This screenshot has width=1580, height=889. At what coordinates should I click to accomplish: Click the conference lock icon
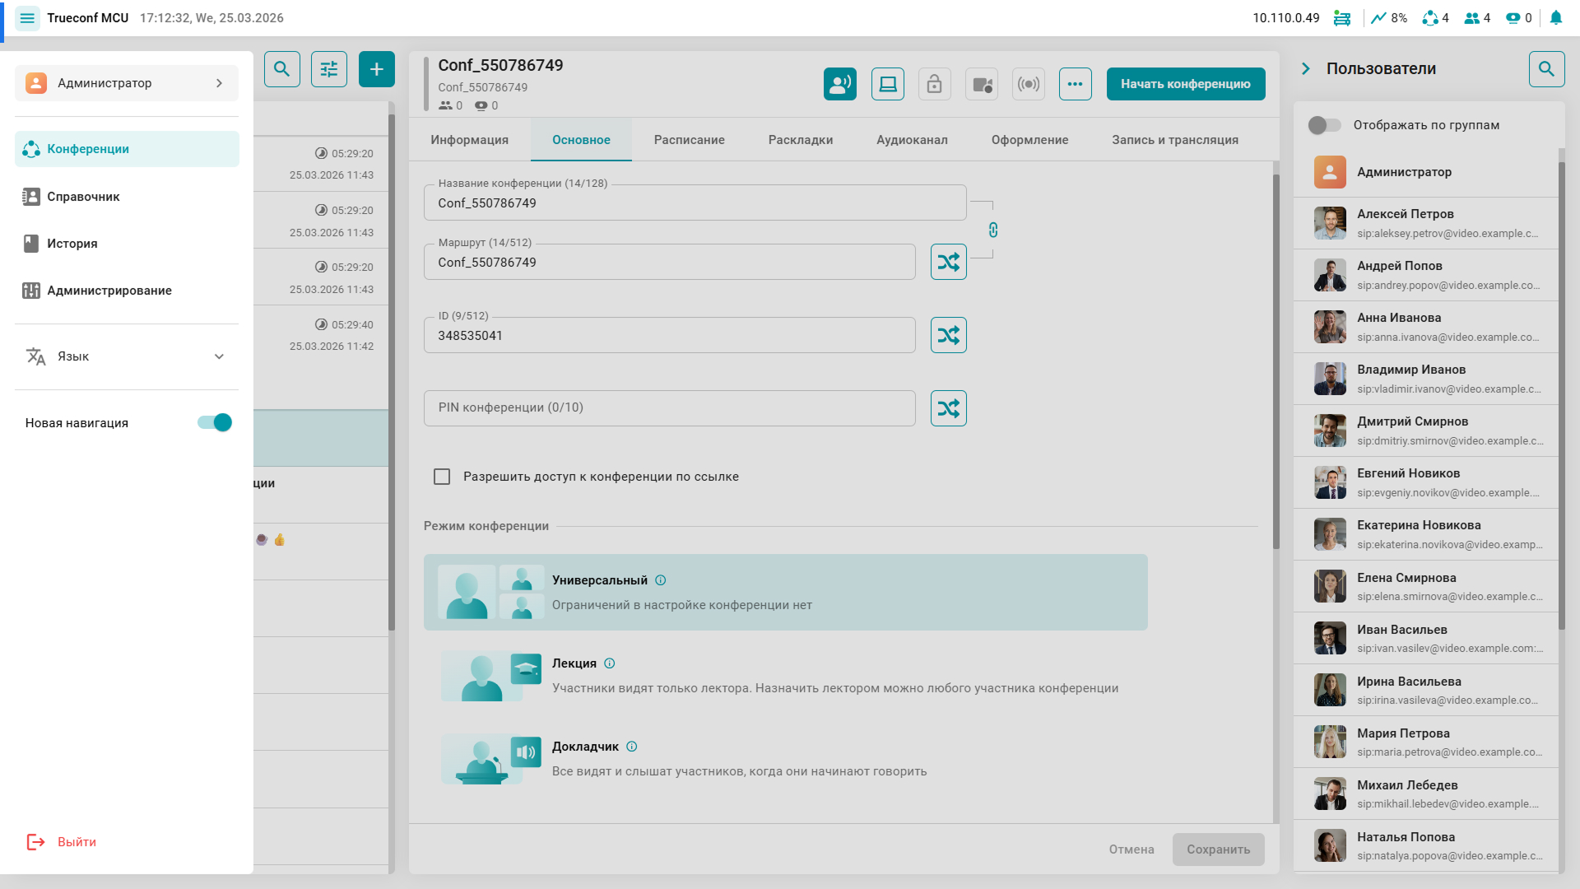tap(934, 84)
